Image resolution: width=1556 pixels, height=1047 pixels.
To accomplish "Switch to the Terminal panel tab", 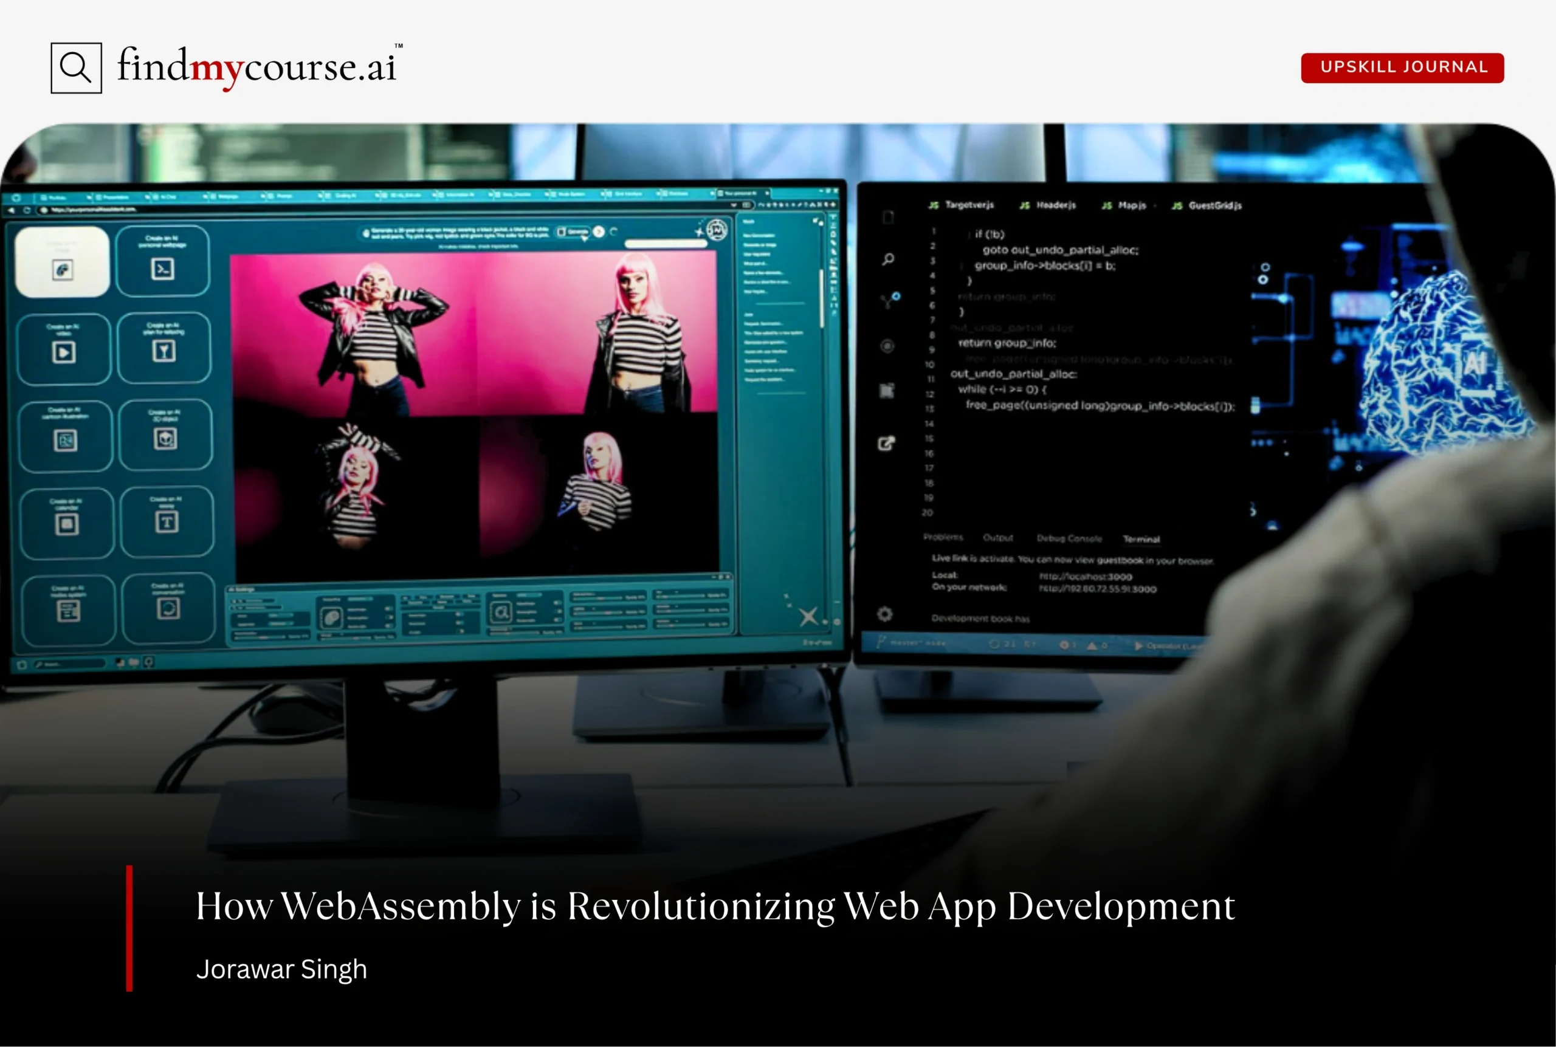I will click(1142, 539).
